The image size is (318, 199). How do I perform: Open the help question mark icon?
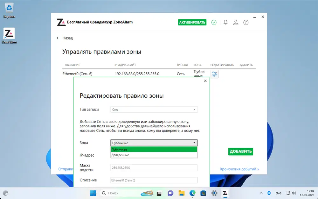coord(246,22)
